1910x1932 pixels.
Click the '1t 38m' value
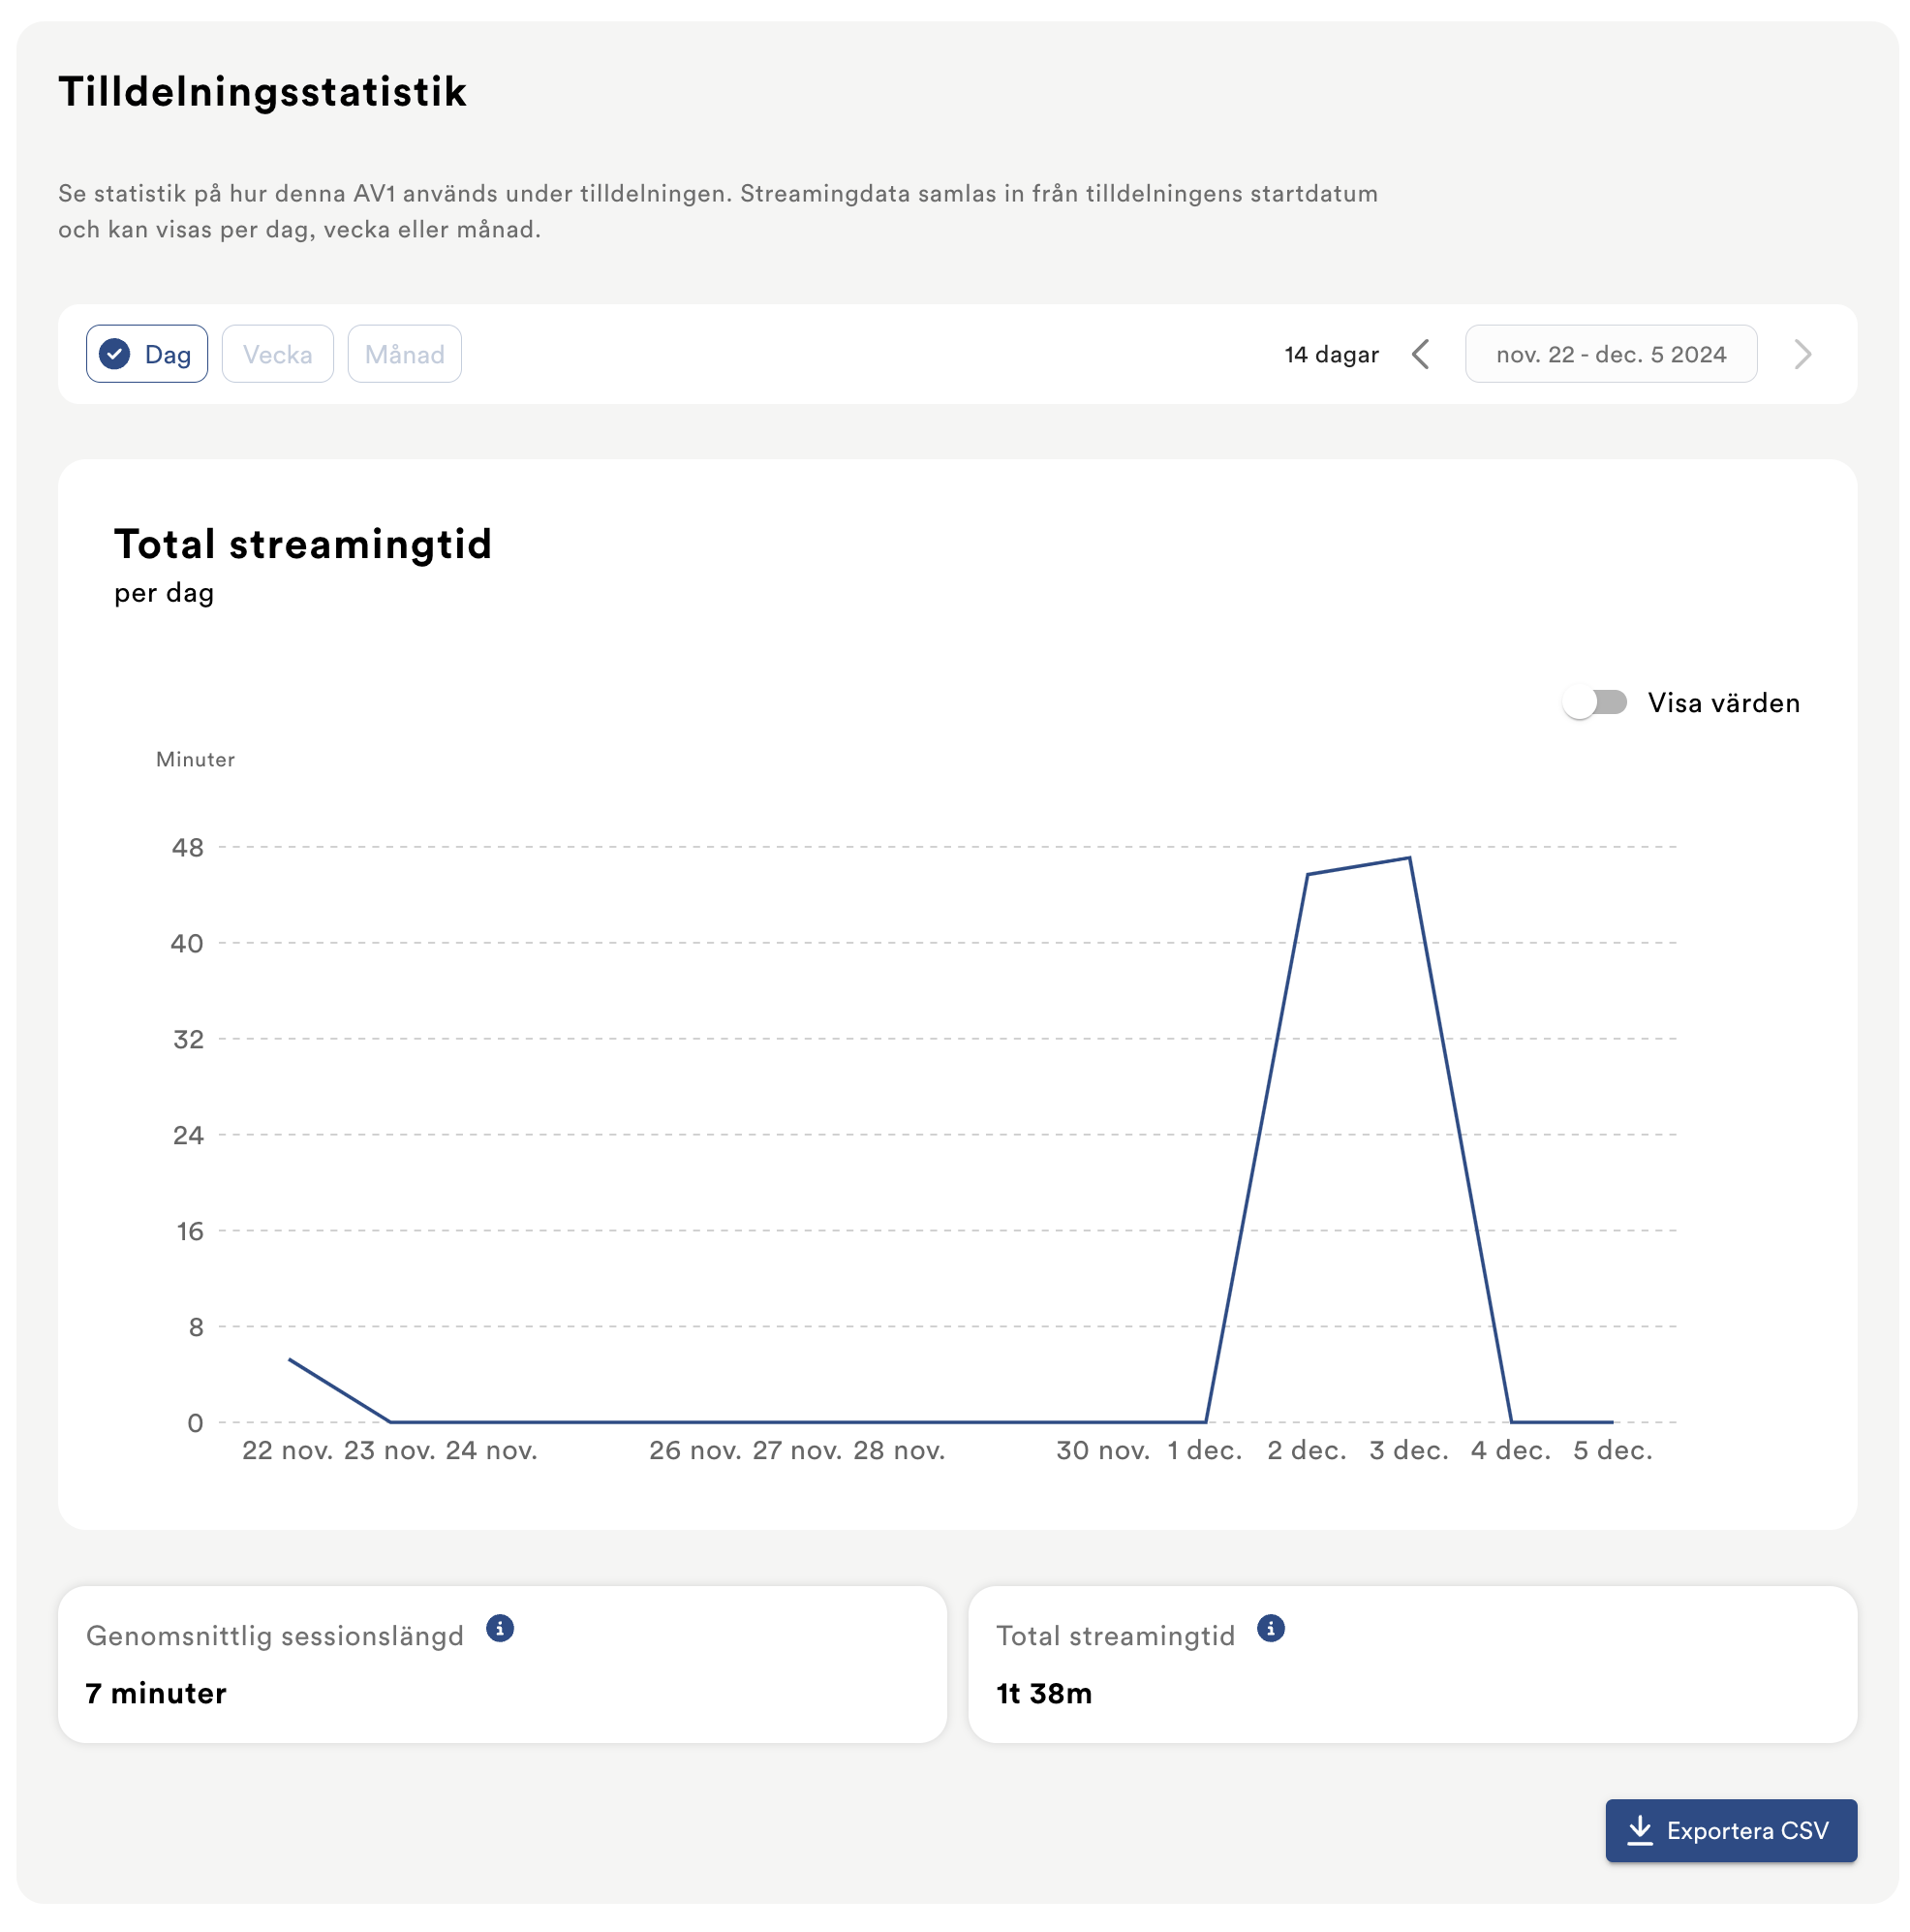pyautogui.click(x=1044, y=1693)
